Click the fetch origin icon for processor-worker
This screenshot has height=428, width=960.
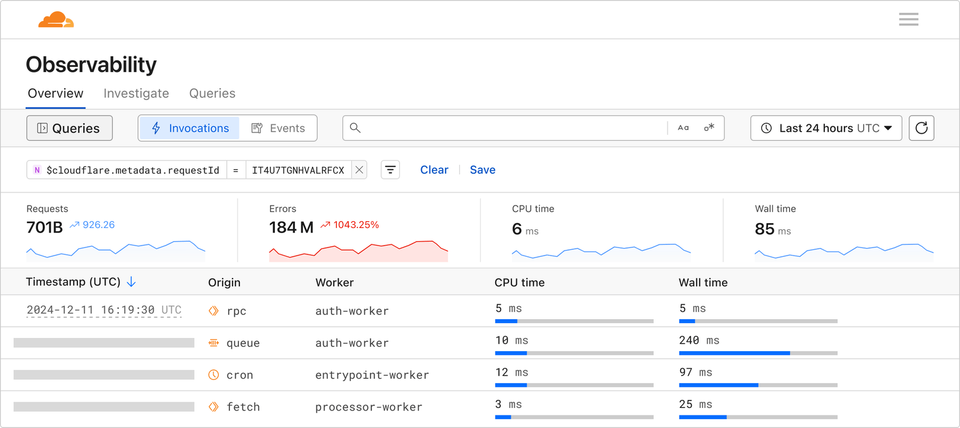tap(214, 406)
